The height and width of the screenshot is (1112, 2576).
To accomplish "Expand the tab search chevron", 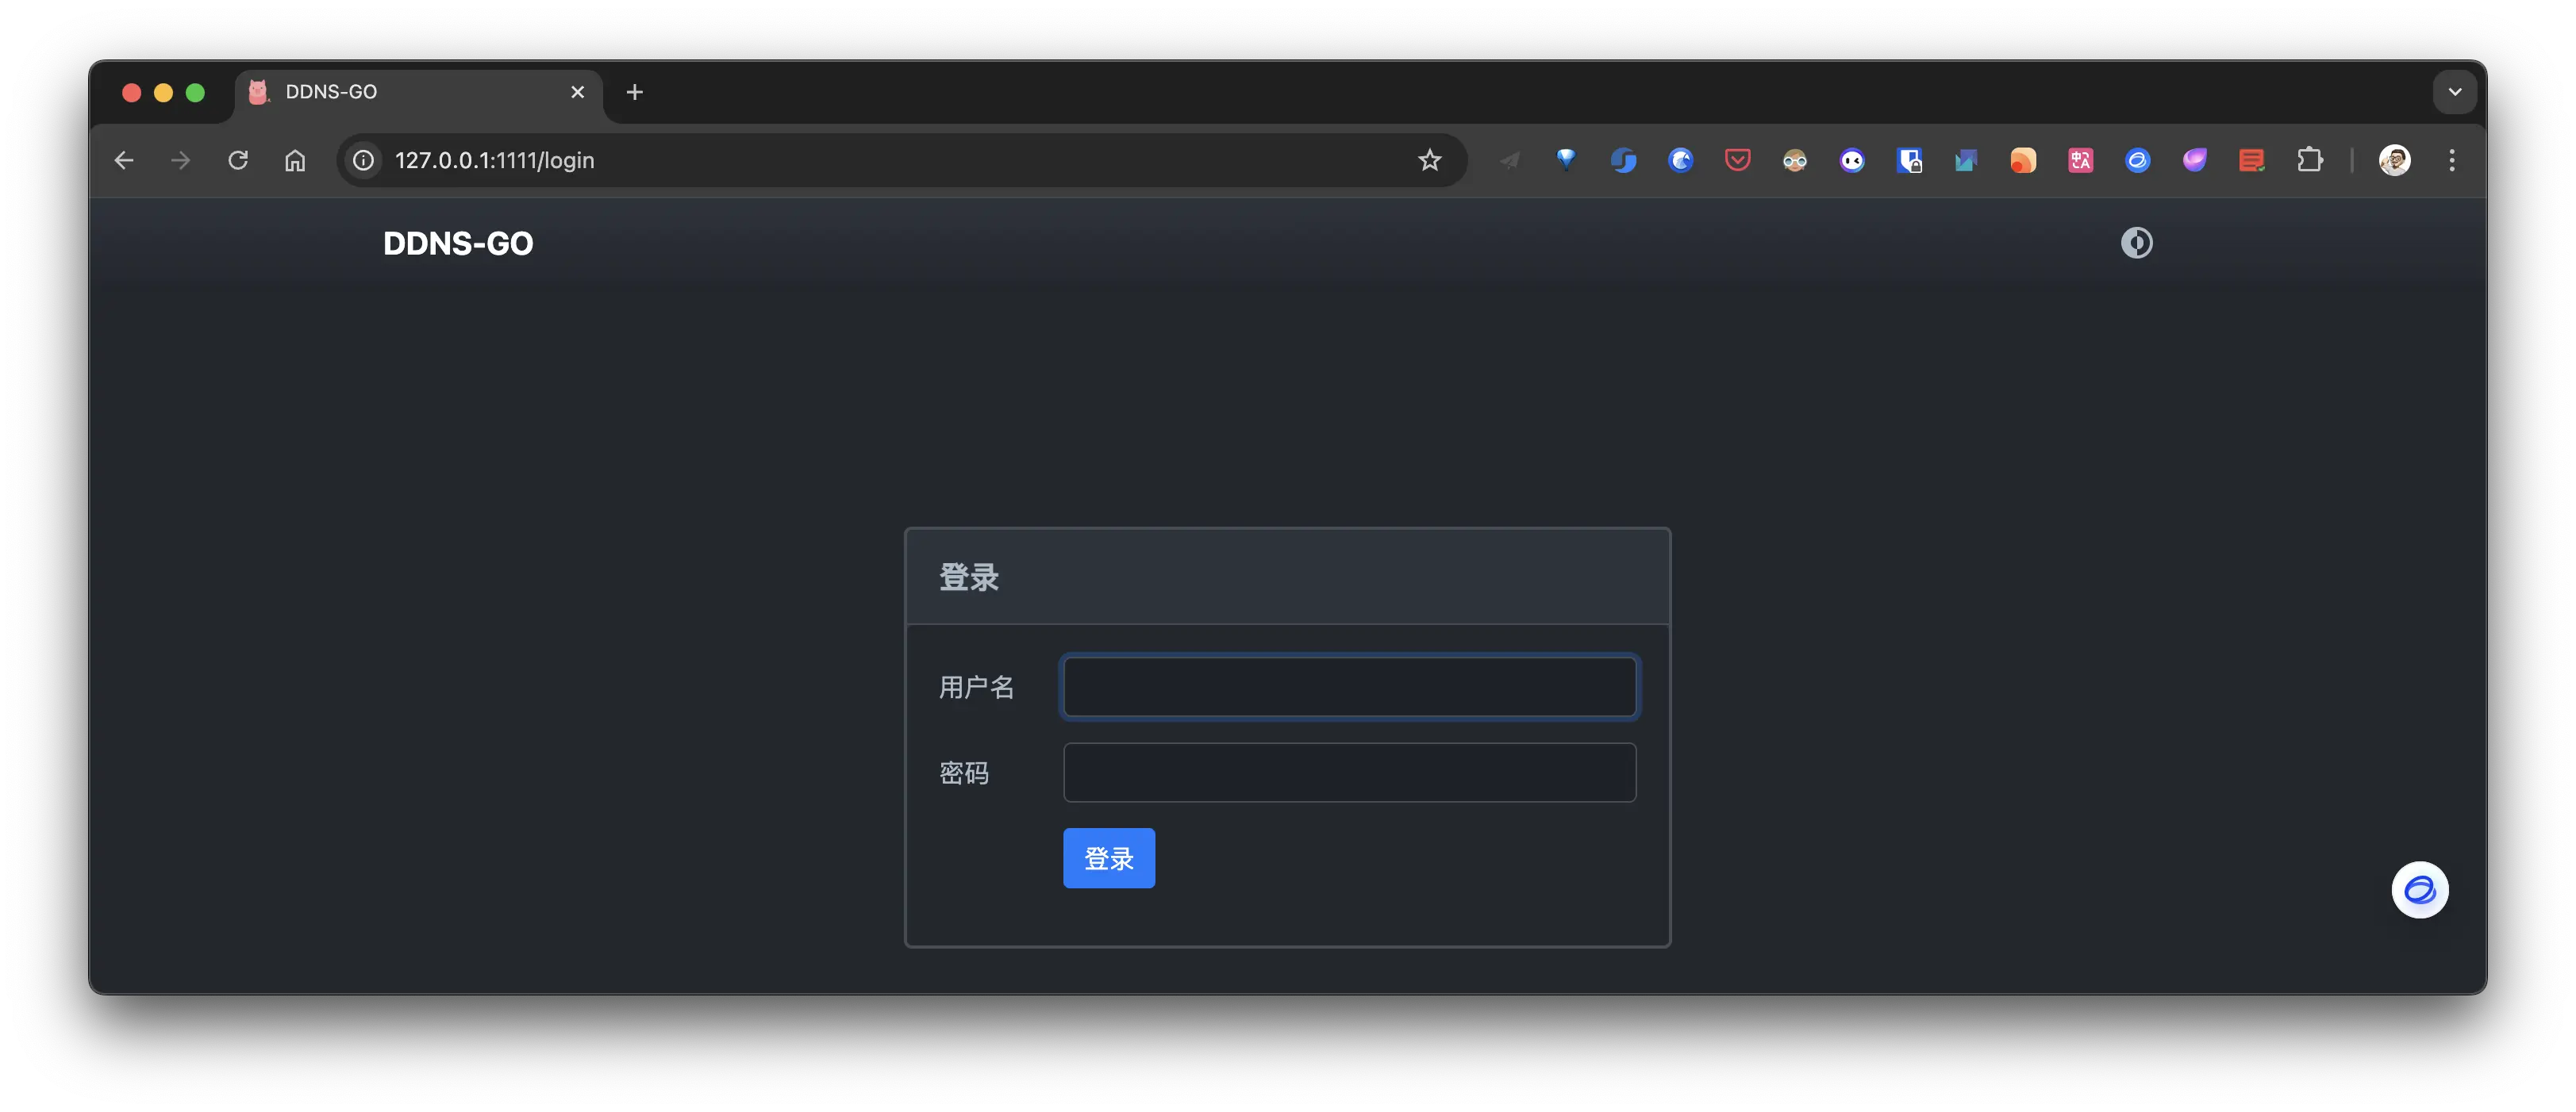I will pos(2454,92).
